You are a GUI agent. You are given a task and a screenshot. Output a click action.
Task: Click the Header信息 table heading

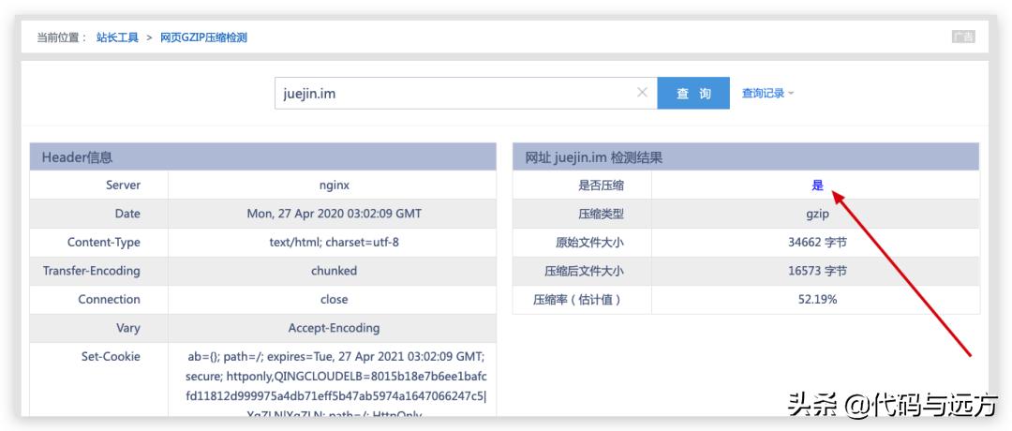(77, 156)
